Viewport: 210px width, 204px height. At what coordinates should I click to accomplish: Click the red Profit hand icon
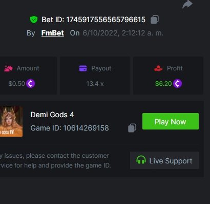[158, 68]
